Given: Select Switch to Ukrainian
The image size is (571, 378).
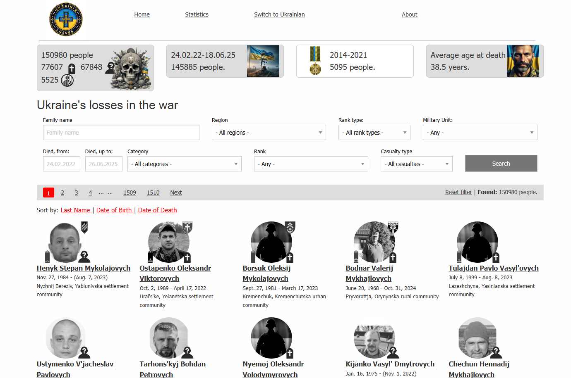Looking at the screenshot, I should click(x=279, y=14).
